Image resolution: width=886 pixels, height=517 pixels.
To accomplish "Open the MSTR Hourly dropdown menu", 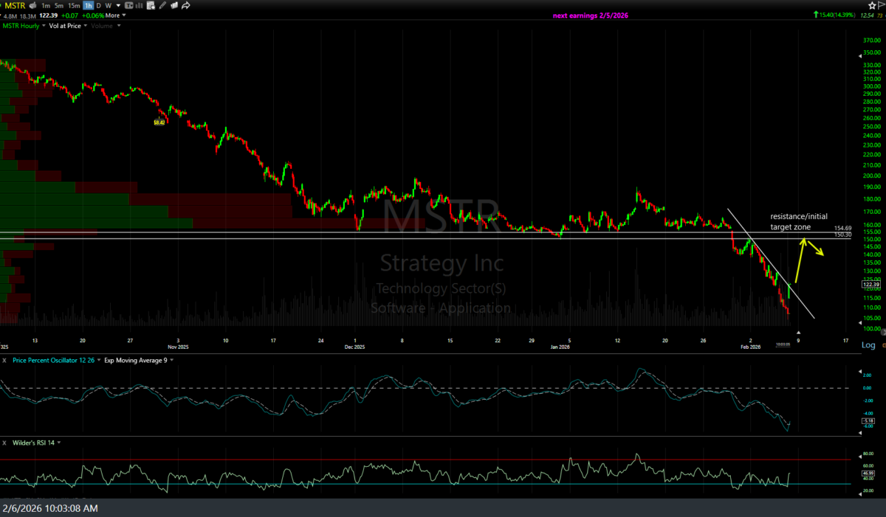I will 44,26.
